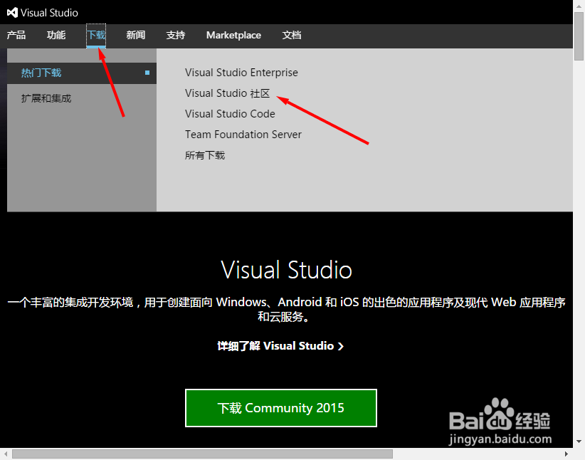Click the 详细了解 Visual Studio link
585x460 pixels.
[280, 346]
